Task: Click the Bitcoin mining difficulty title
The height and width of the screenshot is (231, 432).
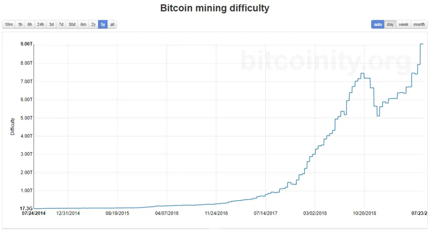Action: 215,8
